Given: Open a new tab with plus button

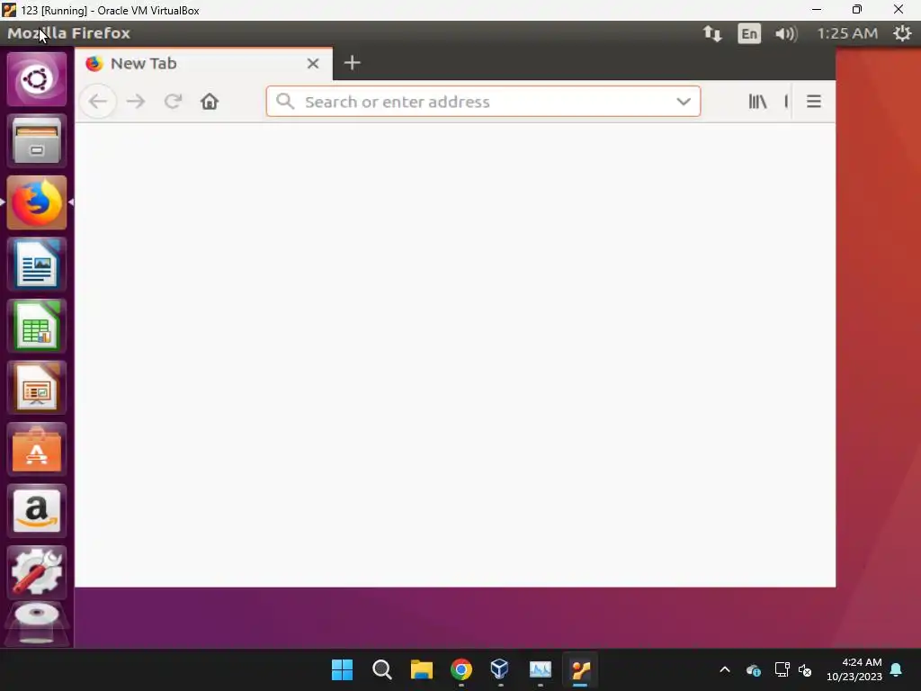Looking at the screenshot, I should click(352, 63).
